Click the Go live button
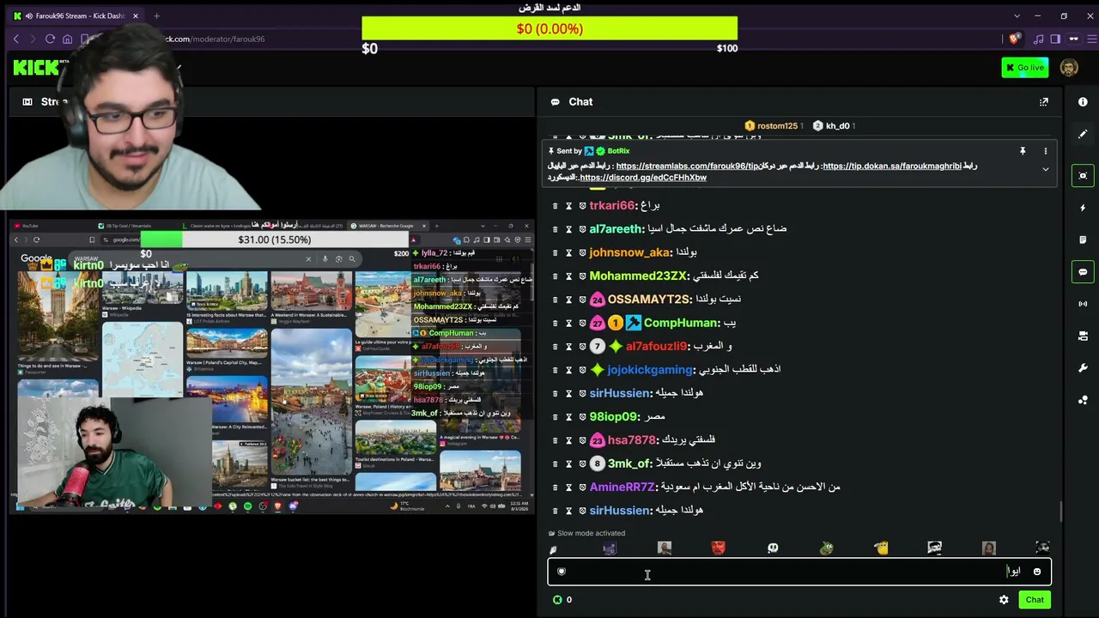The image size is (1099, 618). (1024, 68)
